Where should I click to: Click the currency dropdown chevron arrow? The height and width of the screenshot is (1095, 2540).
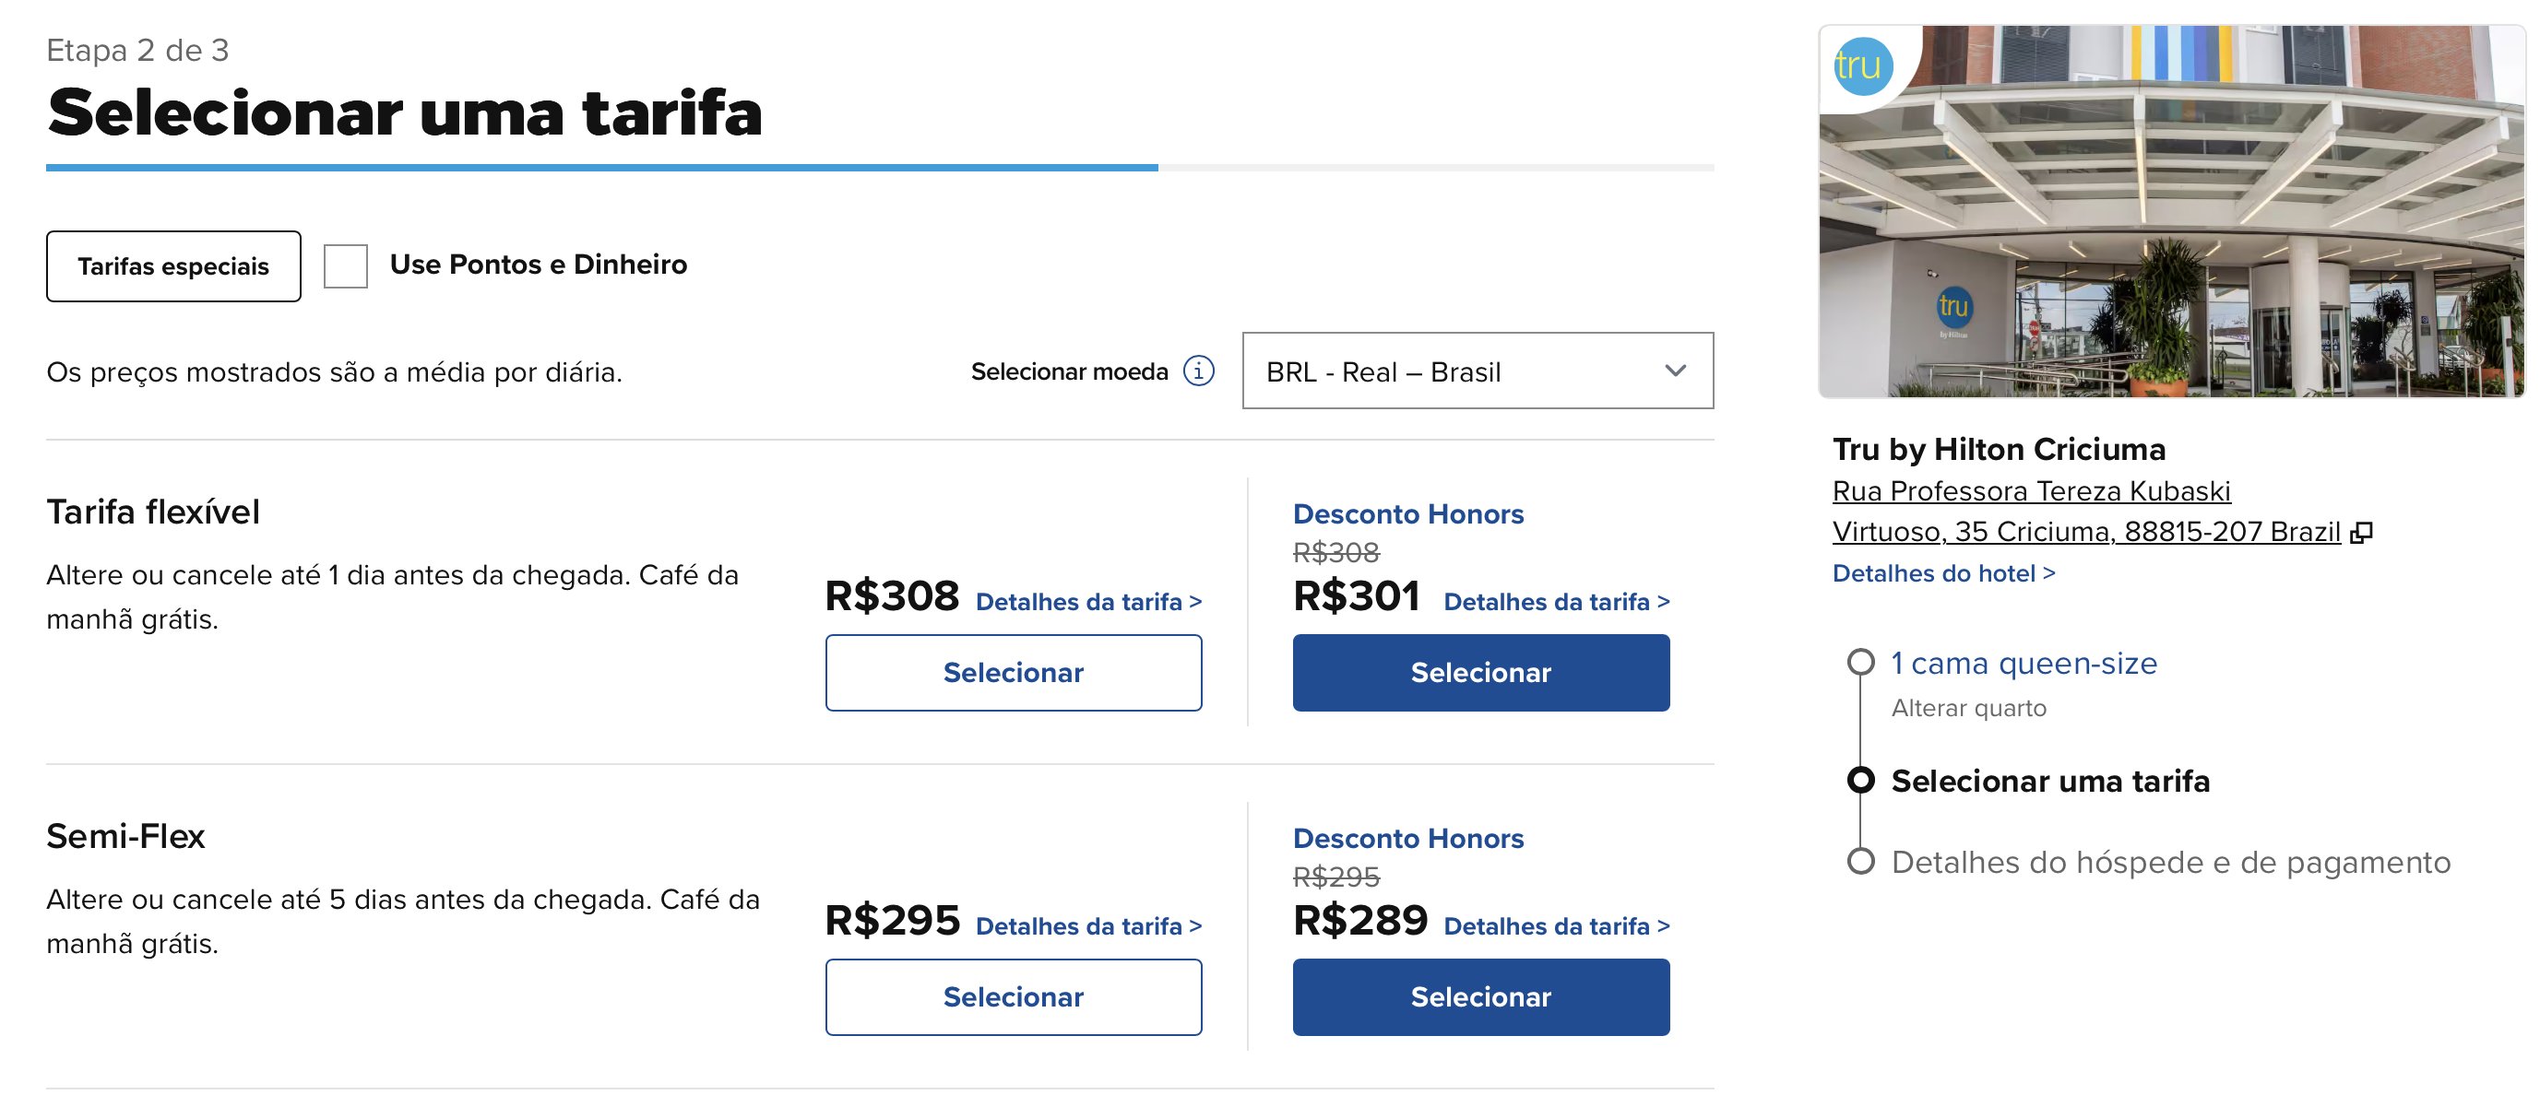click(1675, 371)
